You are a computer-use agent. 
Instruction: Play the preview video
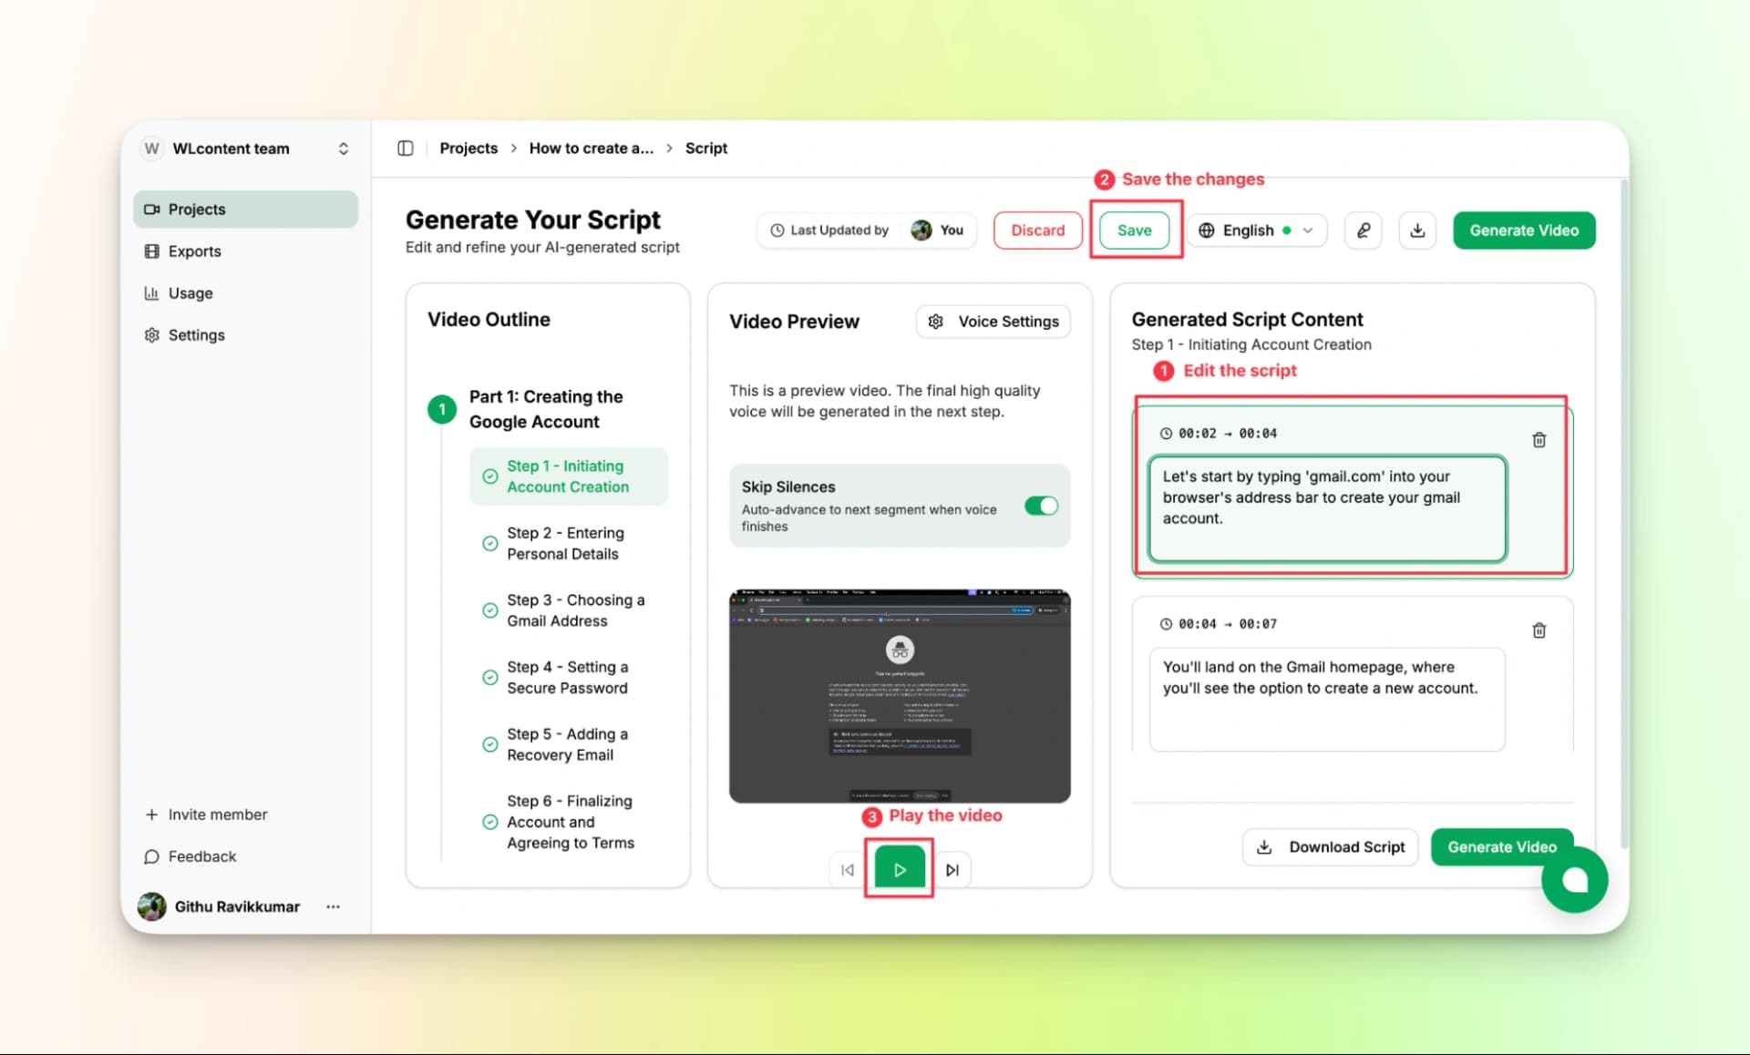click(899, 870)
